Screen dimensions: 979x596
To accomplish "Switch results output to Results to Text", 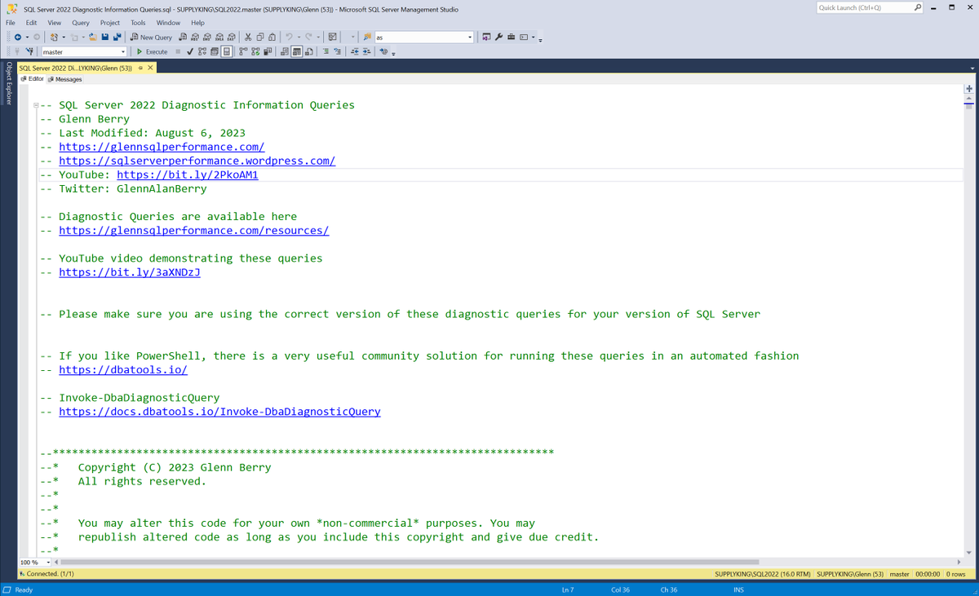I will coord(284,51).
